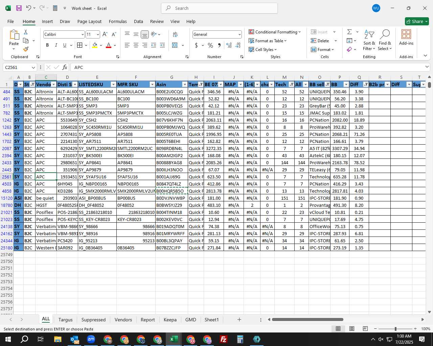This screenshot has width=433, height=346.
Task: Switch to the Targus sheet tab
Action: tap(65, 320)
